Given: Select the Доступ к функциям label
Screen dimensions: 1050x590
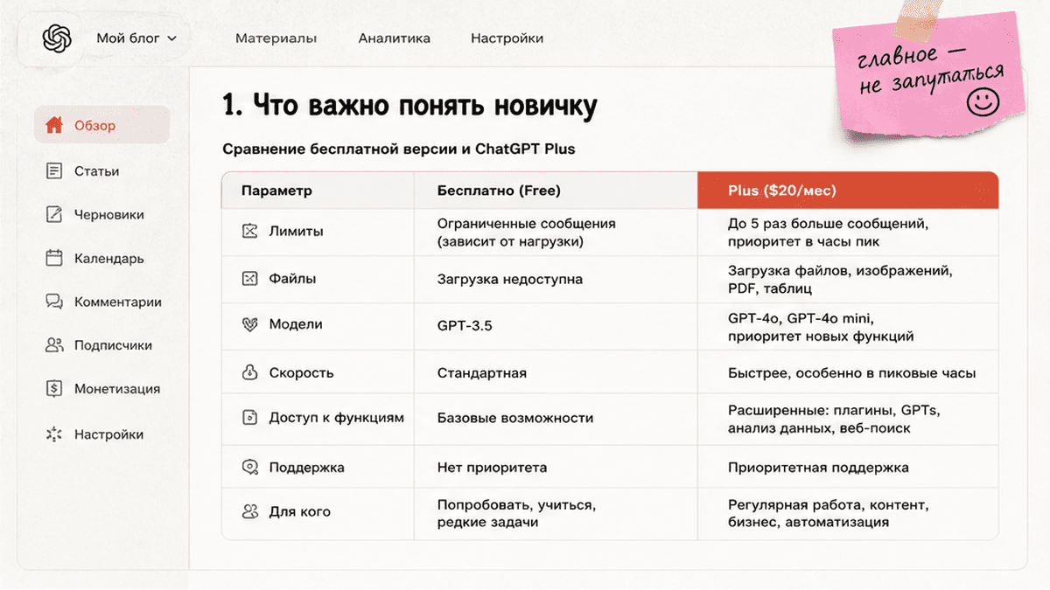Looking at the screenshot, I should (x=336, y=418).
